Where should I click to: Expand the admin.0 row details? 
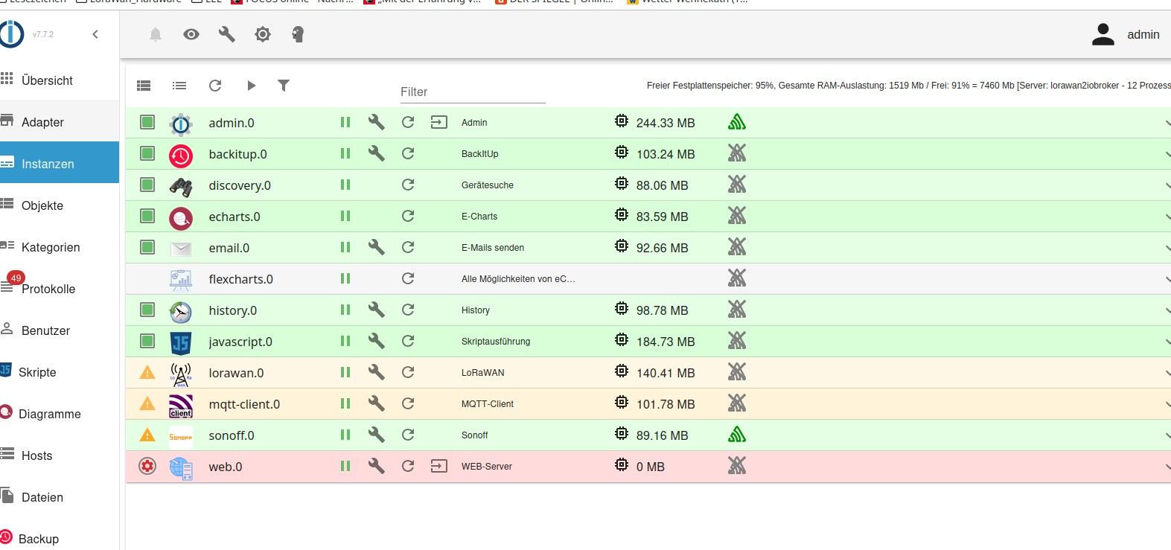(x=1166, y=123)
